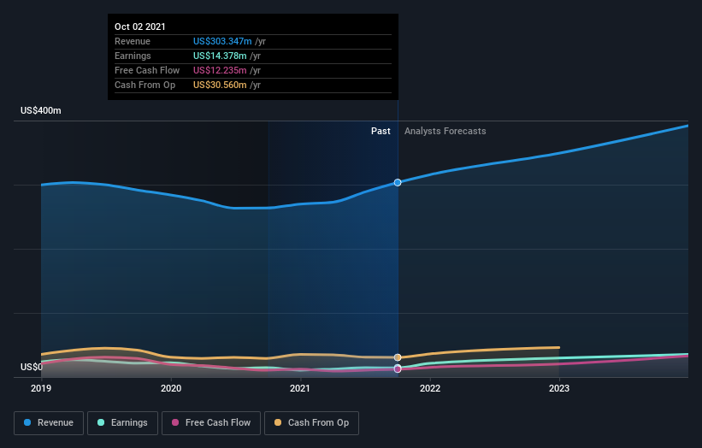Toggle the Free Cash Flow legend button
Image resolution: width=702 pixels, height=448 pixels.
click(211, 423)
